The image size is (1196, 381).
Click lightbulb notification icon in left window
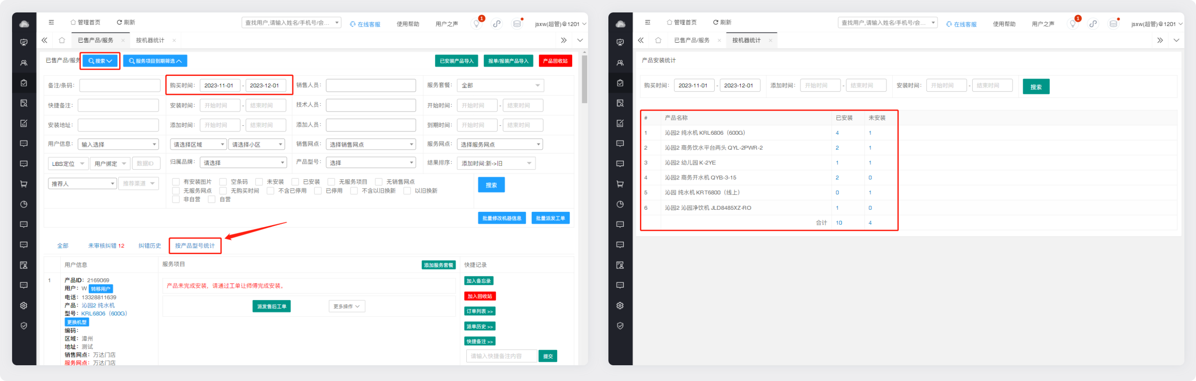tap(477, 23)
